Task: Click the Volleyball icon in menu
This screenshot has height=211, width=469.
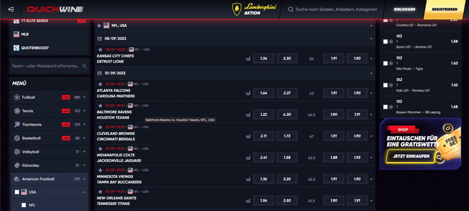Action: pyautogui.click(x=17, y=152)
